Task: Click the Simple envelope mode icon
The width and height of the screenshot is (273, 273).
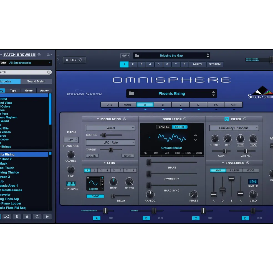Action: click(x=253, y=182)
